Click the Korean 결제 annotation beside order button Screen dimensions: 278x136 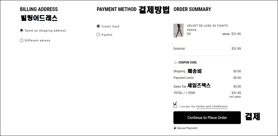point(253,117)
